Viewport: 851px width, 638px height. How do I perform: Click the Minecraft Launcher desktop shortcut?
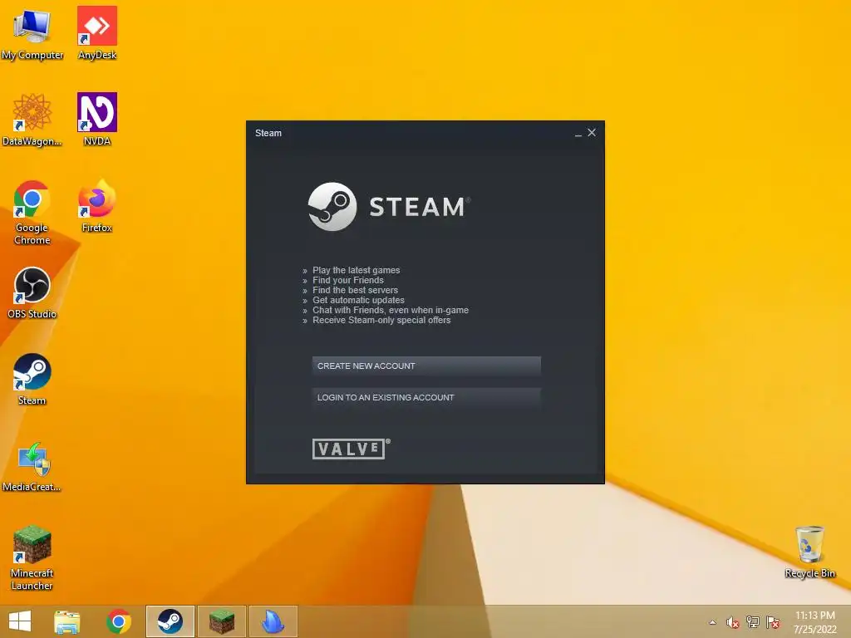click(x=32, y=557)
